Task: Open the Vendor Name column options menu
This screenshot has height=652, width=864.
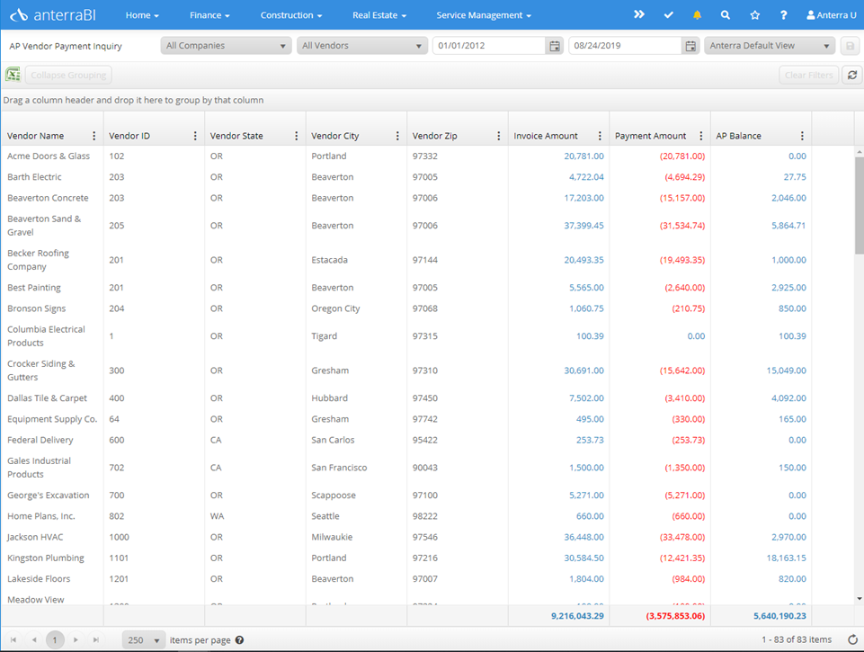Action: [94, 136]
